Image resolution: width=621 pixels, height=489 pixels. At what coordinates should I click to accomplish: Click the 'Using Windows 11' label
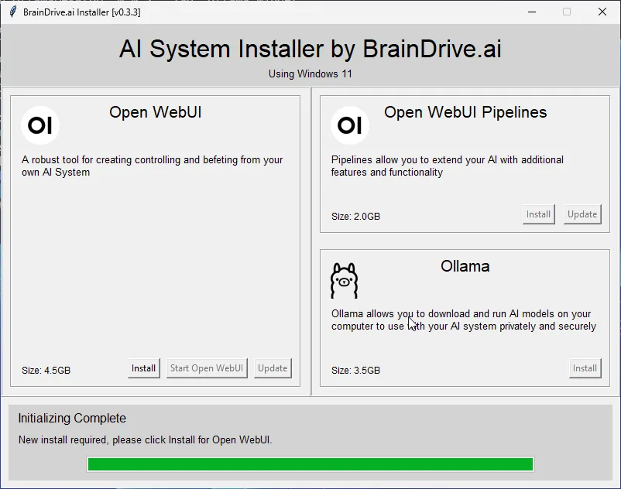[310, 74]
